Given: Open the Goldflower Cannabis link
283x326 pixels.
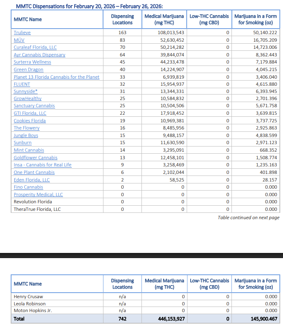Looking at the screenshot, I should pos(36,158).
